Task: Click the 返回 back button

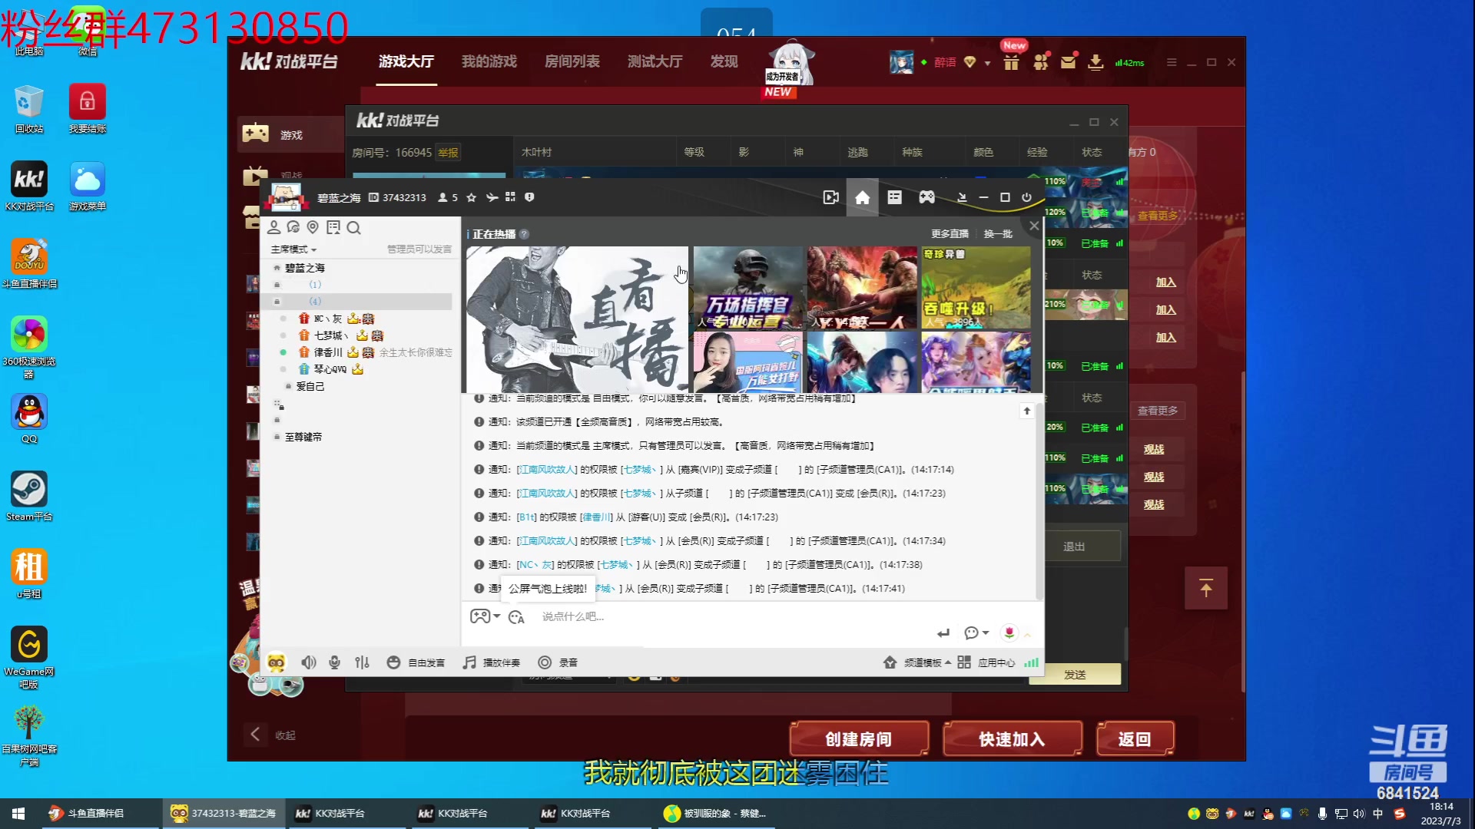Action: tap(1135, 739)
